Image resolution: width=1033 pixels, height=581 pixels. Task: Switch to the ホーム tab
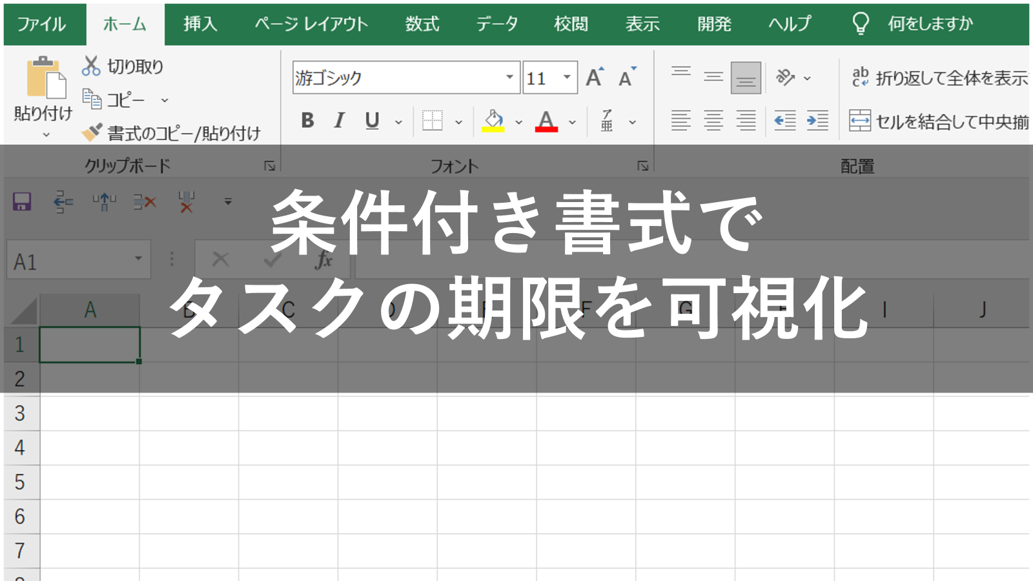coord(125,25)
